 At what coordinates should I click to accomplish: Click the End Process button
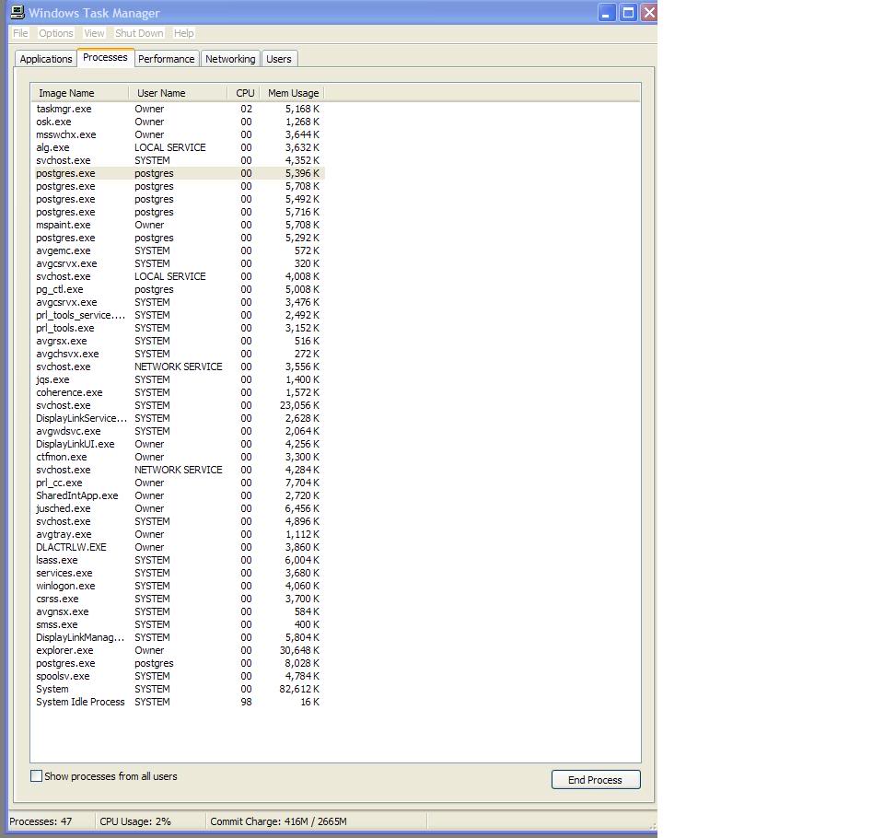(596, 779)
